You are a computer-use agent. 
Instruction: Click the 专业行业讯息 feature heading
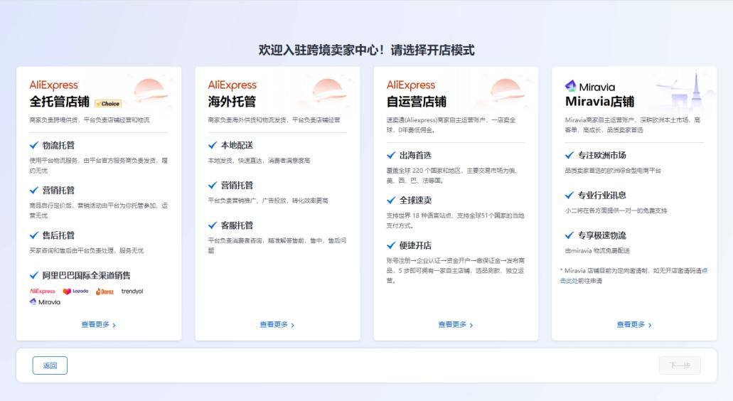click(602, 196)
